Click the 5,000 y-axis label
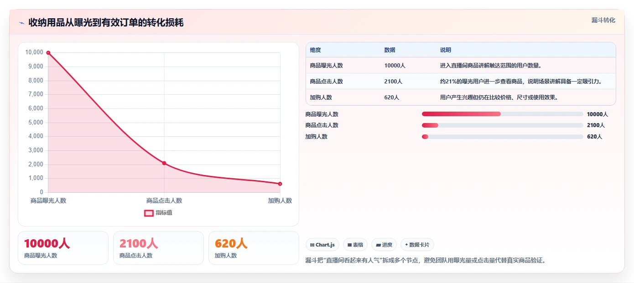The image size is (634, 283). (x=36, y=123)
